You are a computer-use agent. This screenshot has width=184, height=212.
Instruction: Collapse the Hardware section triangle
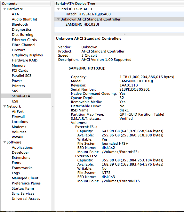[x=4, y=9]
